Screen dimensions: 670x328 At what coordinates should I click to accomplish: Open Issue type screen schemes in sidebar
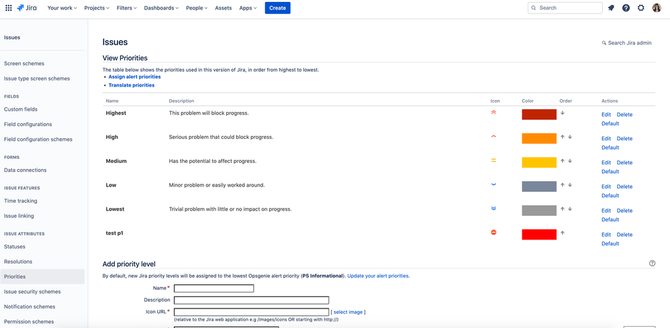pos(37,78)
